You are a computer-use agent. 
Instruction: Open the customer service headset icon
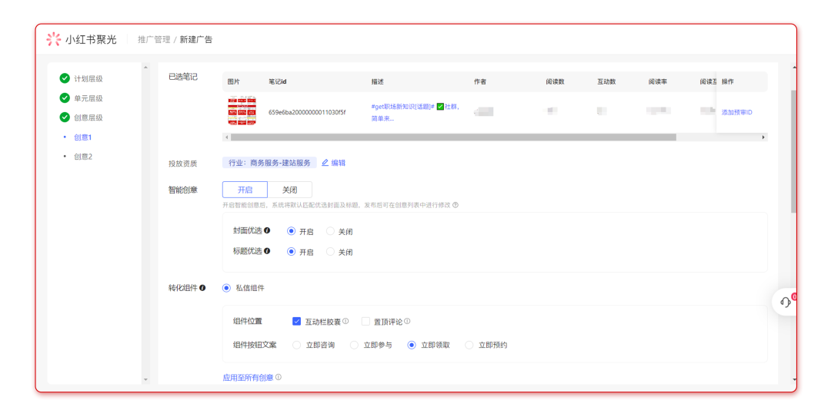point(785,302)
